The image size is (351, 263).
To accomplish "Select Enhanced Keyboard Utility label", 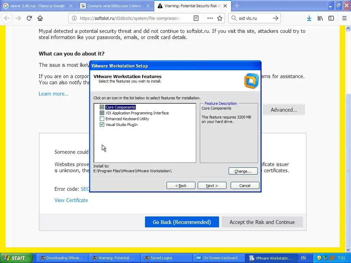I will pos(127,119).
